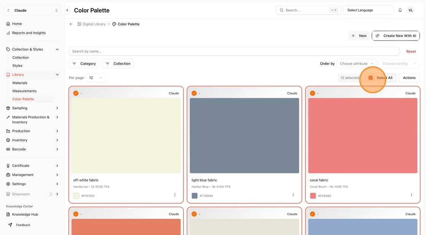This screenshot has height=235, width=426.
Task: Open the Choose attribute dropdown
Action: tap(357, 64)
